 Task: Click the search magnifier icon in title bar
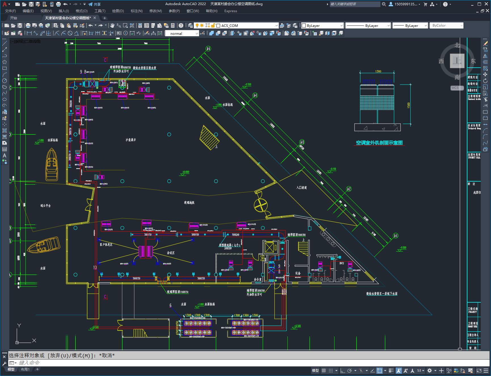click(x=384, y=4)
